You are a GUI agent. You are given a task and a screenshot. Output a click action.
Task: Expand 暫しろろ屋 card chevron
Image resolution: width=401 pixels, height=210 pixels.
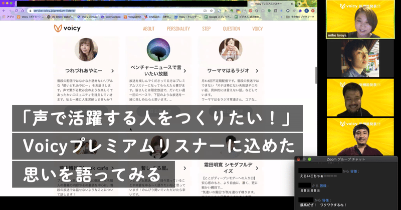point(185,168)
